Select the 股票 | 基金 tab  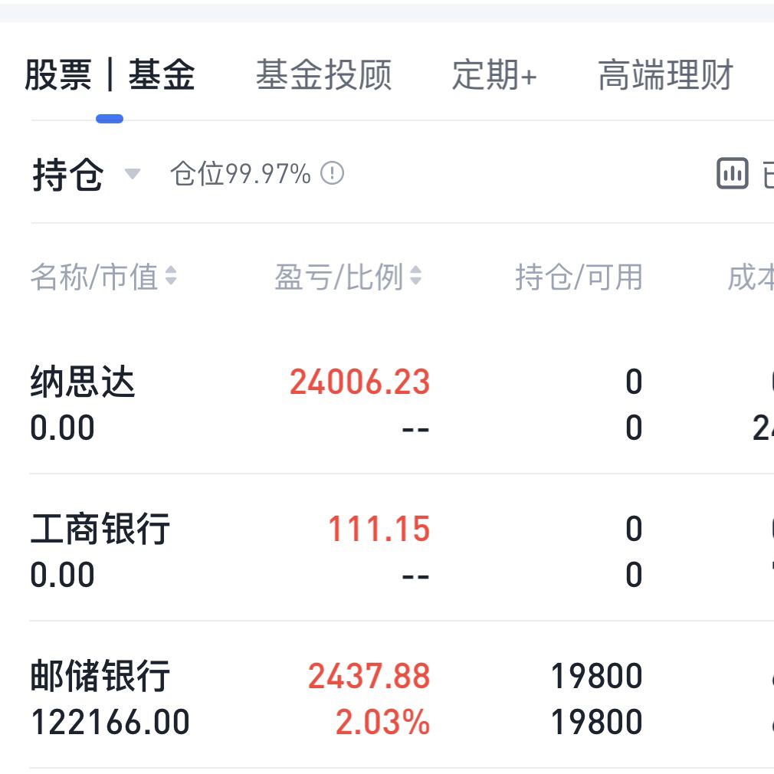pos(110,75)
